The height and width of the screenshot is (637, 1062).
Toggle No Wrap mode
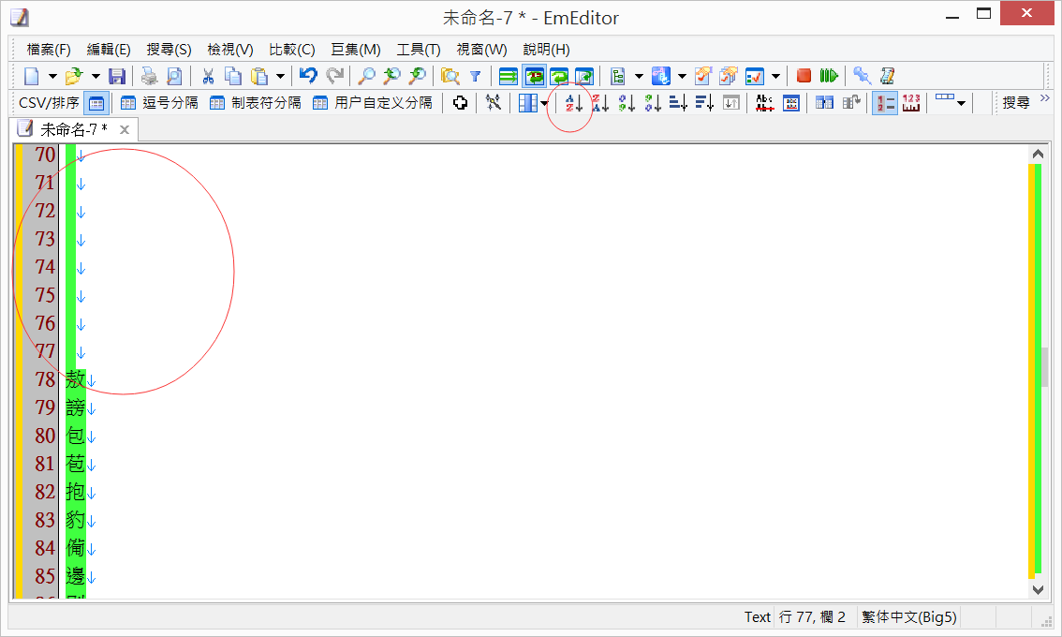pyautogui.click(x=509, y=76)
